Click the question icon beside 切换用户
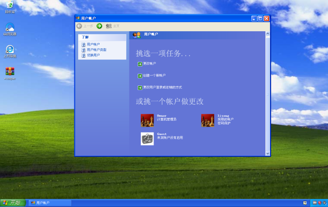328x207 pixels. pos(83,55)
